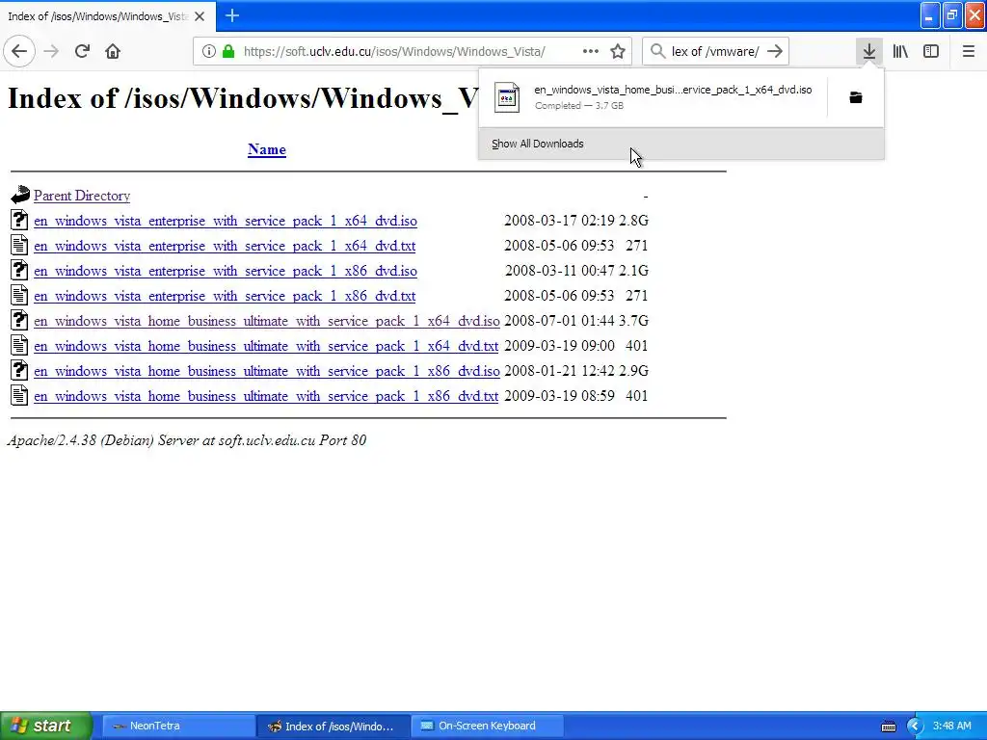Click unknown-file icon beside enterprise x86 iso
The image size is (987, 740).
(19, 270)
